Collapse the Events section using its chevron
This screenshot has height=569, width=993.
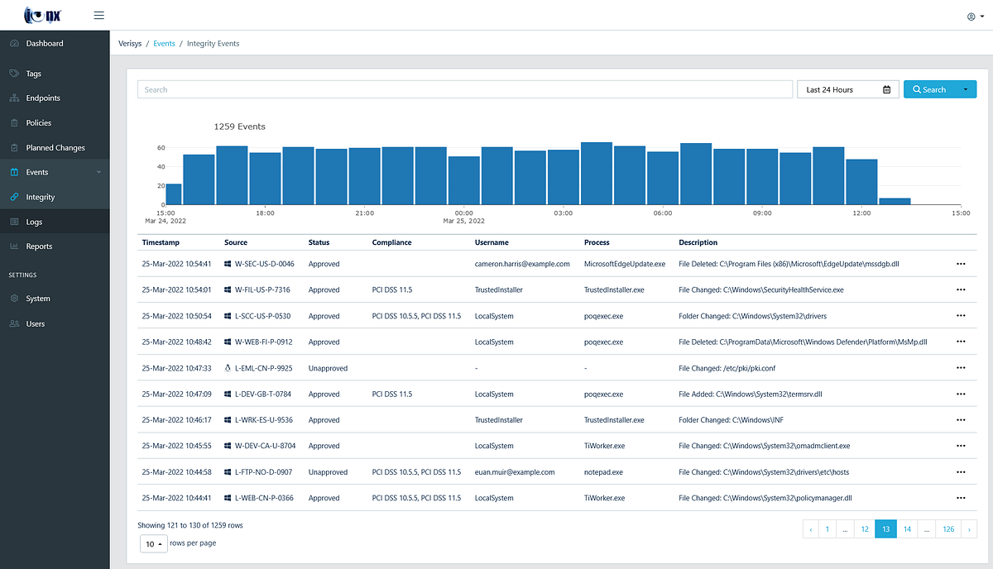(x=99, y=171)
